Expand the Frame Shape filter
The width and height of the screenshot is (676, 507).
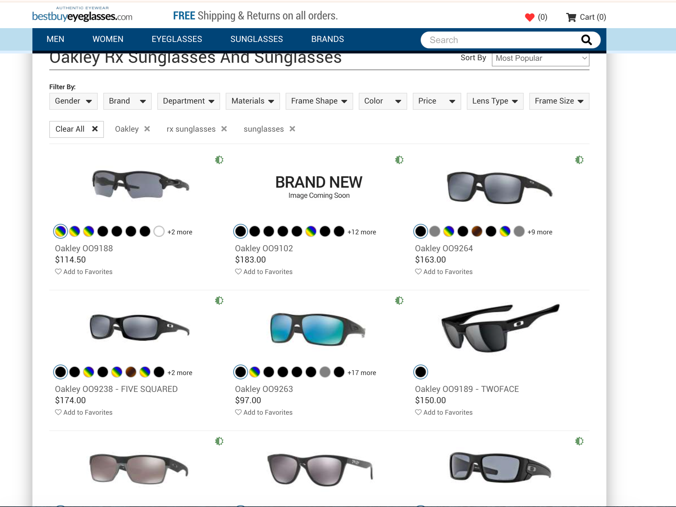coord(319,101)
